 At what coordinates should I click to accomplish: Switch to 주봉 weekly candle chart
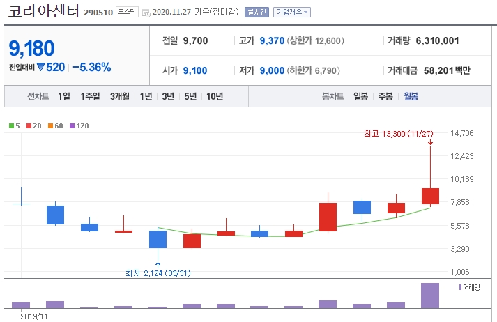pos(385,96)
